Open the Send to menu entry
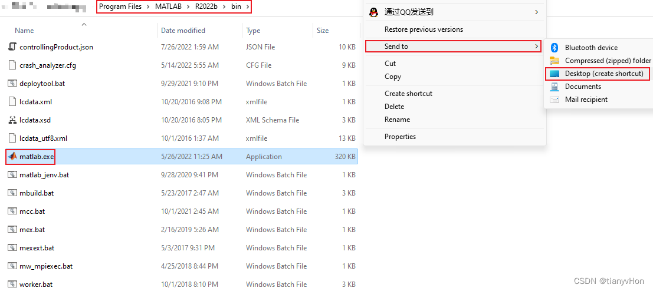The height and width of the screenshot is (291, 653). tap(454, 47)
